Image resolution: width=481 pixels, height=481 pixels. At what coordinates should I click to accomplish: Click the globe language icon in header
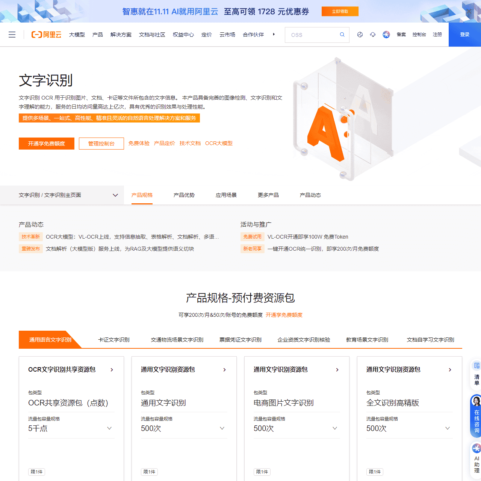point(360,35)
